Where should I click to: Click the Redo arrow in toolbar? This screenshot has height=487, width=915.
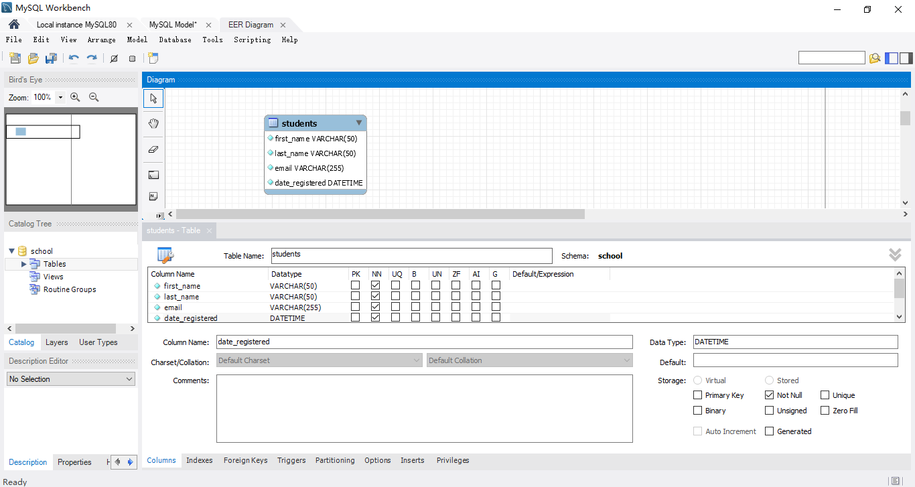point(92,58)
